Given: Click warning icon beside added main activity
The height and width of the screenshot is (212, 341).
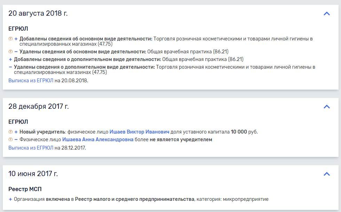Looking at the screenshot, I should pos(10,39).
